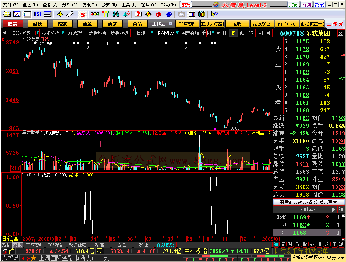Click the grid plus icon in chart toolbar
This screenshot has width=346, height=262.
pos(225,33)
